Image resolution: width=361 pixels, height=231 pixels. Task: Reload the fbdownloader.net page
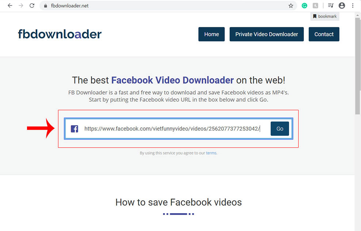pyautogui.click(x=32, y=5)
